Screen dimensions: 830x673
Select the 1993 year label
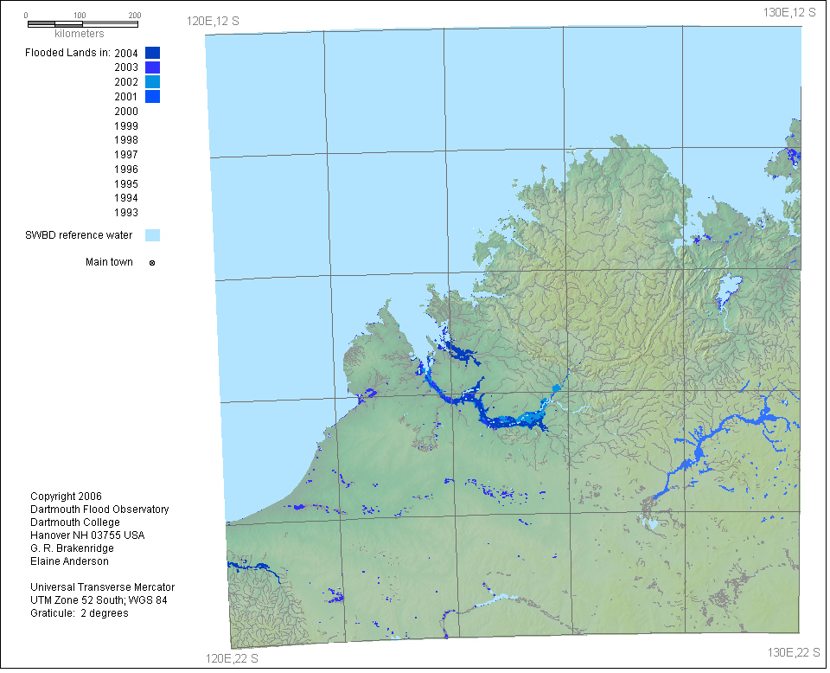pyautogui.click(x=126, y=213)
